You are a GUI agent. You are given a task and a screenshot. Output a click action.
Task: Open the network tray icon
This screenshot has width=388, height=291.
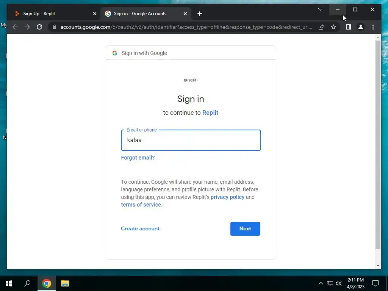click(x=330, y=283)
